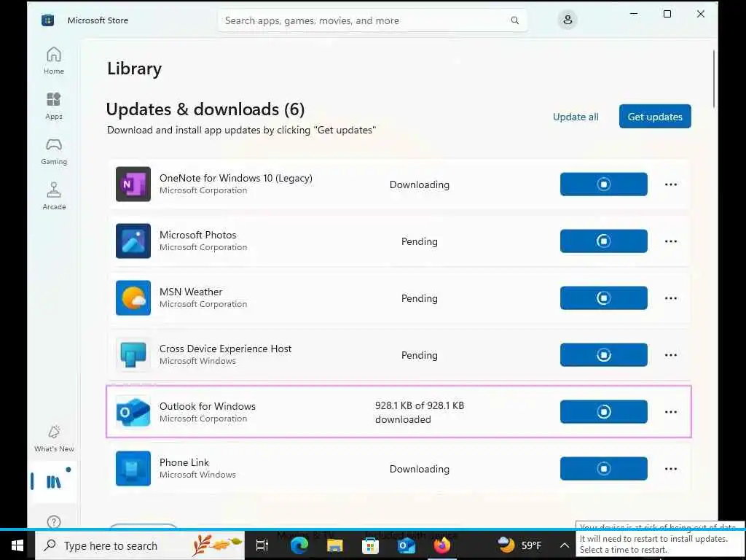
Task: Expand the hidden system tray icons chevron
Action: pyautogui.click(x=565, y=545)
